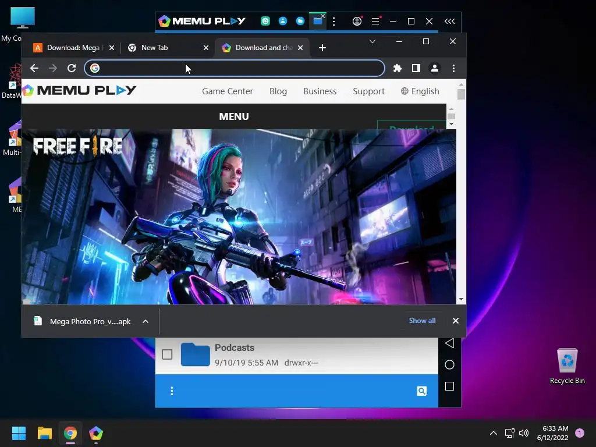The image size is (596, 447).
Task: Open the Recycle Bin desktop icon
Action: click(x=567, y=366)
